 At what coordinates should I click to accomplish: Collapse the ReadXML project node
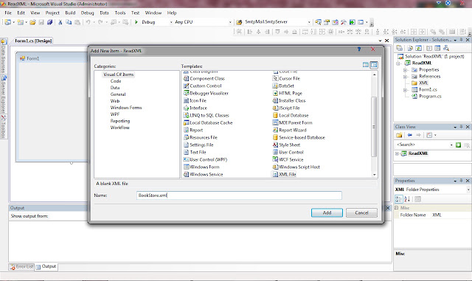(398, 63)
